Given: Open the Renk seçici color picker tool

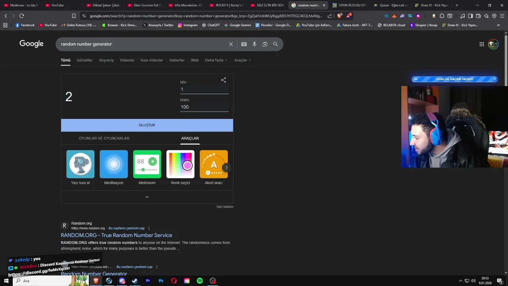Looking at the screenshot, I should [180, 168].
